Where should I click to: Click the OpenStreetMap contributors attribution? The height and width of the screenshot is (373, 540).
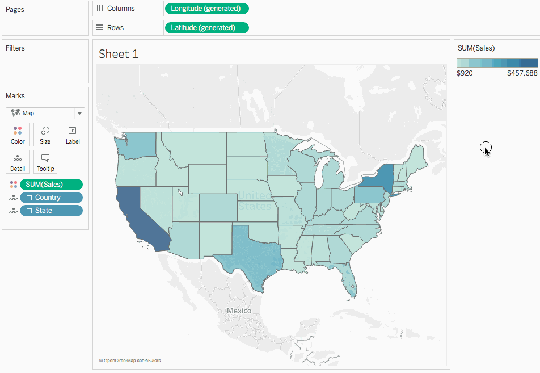coord(130,361)
